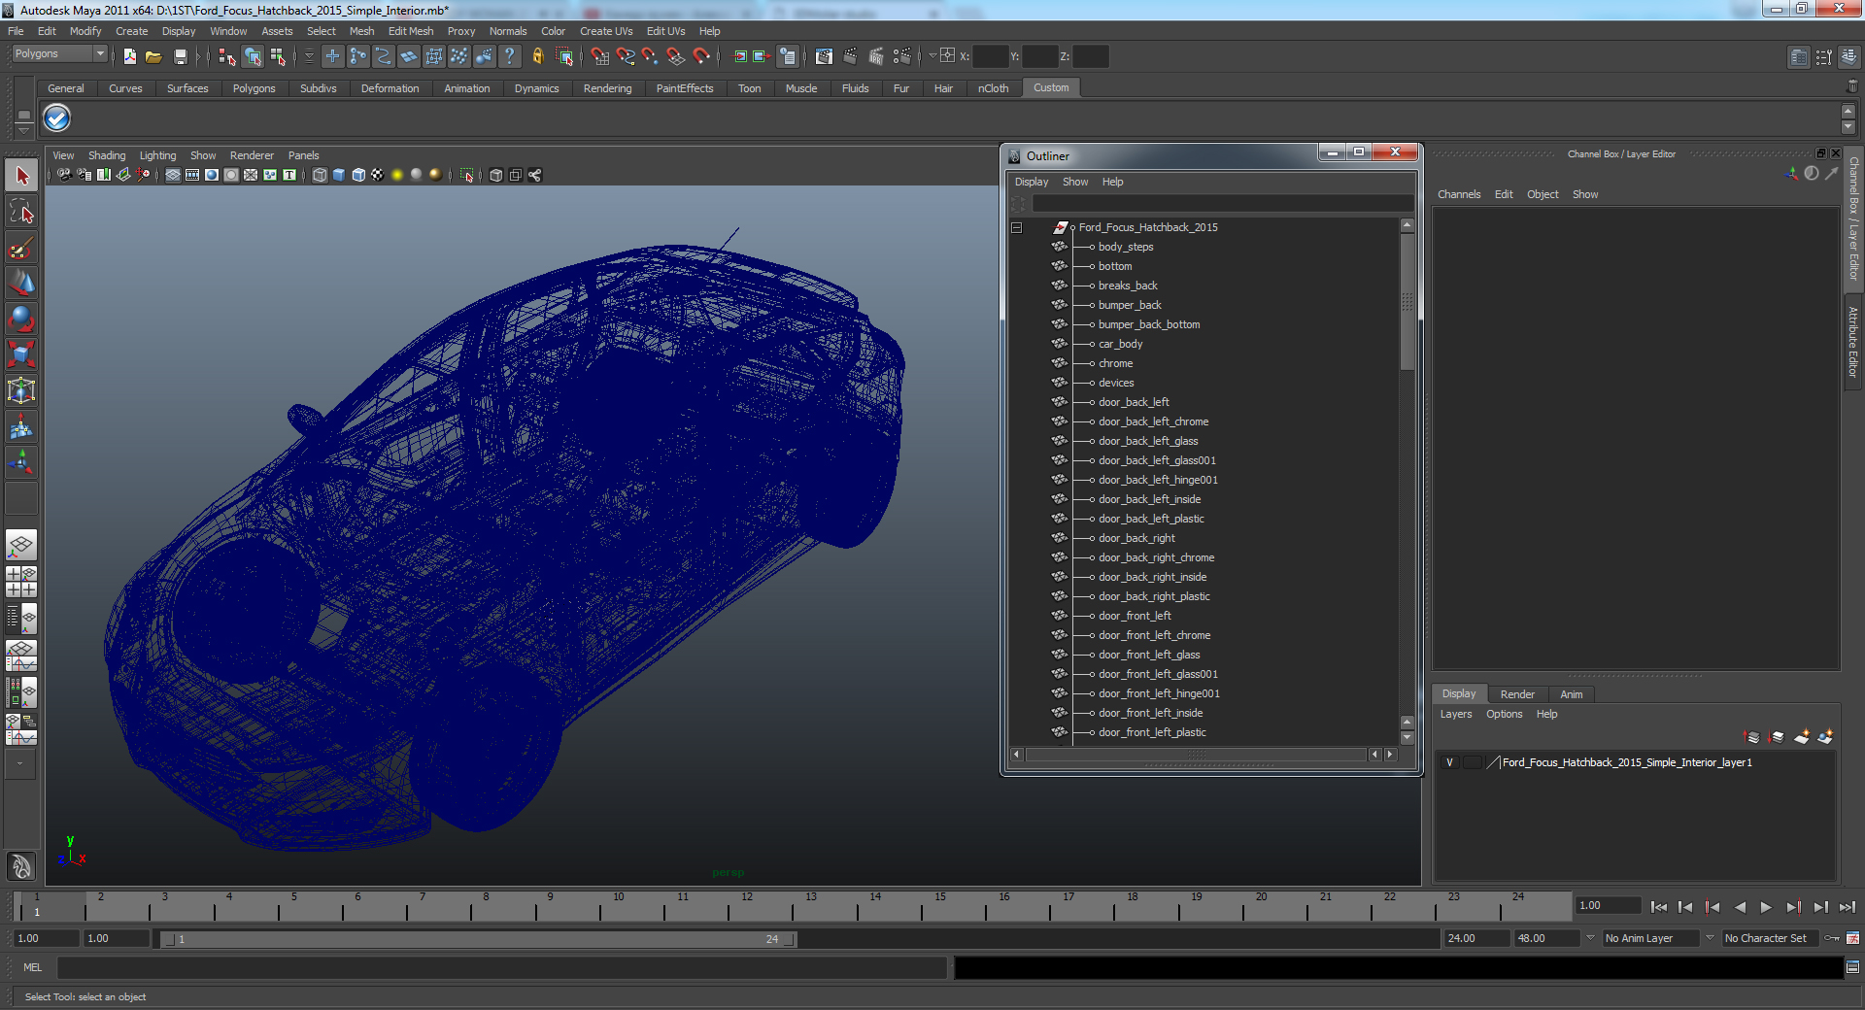Activate the Lasso select tool

click(21, 212)
